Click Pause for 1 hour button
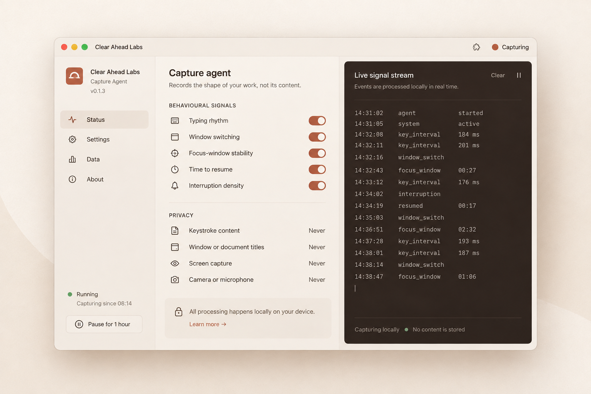The image size is (591, 394). pyautogui.click(x=104, y=324)
